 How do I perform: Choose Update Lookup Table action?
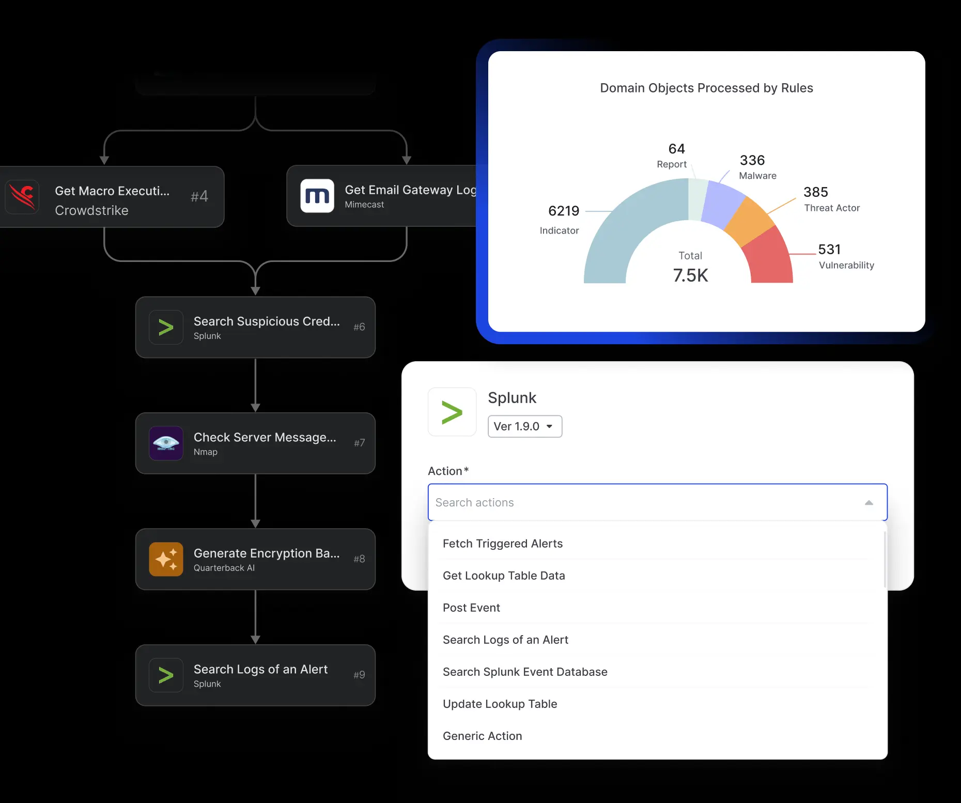(x=500, y=704)
